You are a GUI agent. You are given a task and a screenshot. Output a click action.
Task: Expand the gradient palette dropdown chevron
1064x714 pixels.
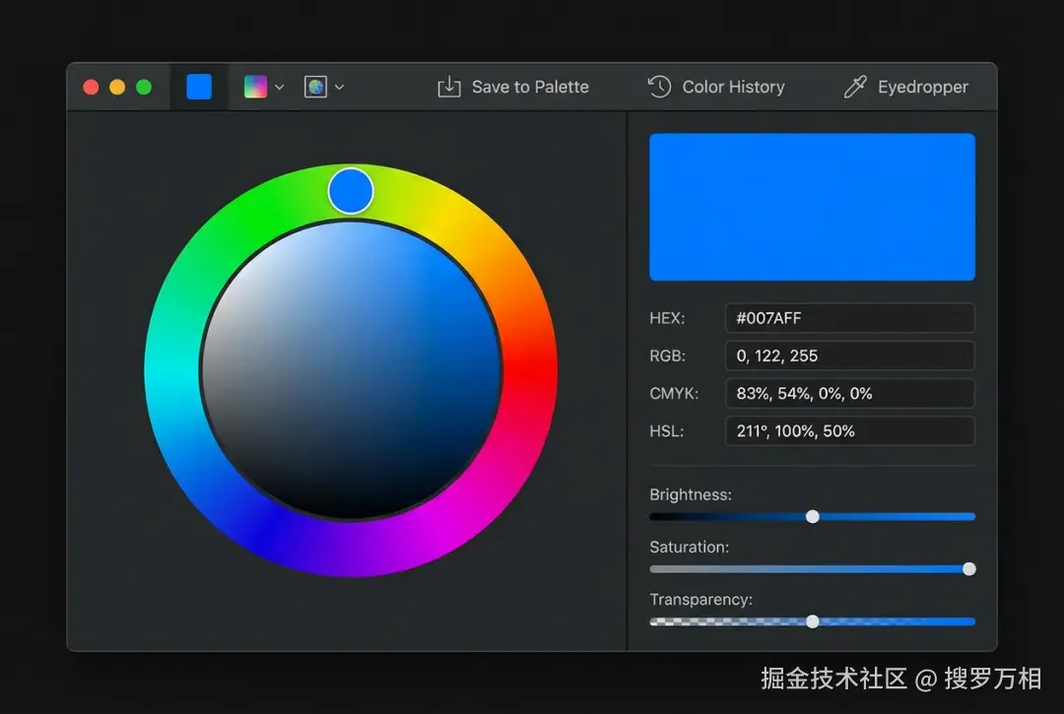280,87
